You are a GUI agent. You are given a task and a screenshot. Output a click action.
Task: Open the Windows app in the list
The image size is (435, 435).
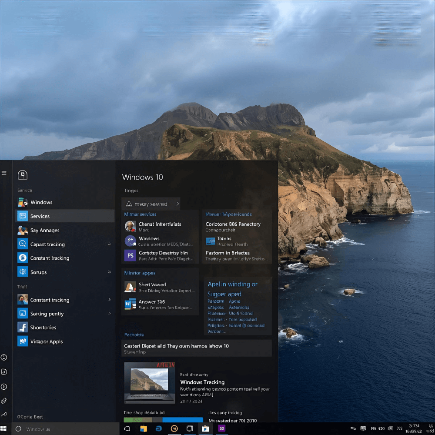pos(41,202)
